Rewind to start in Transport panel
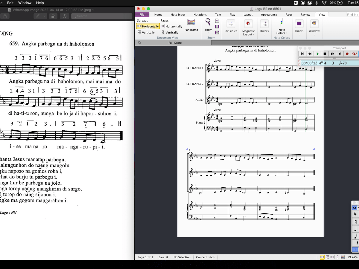 point(302,54)
